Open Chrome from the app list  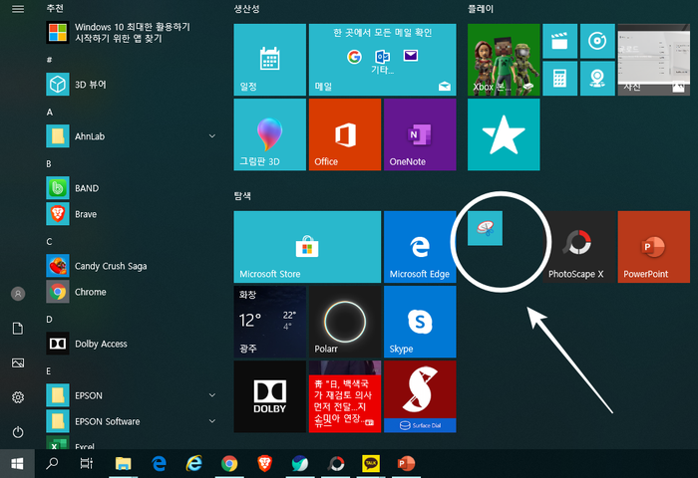point(132,292)
